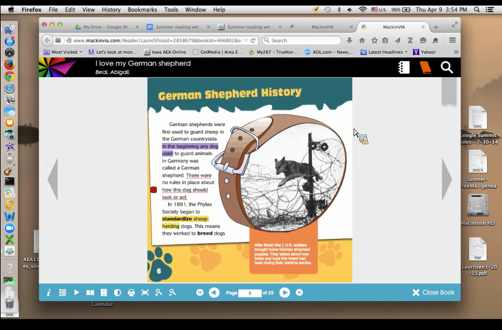Open the book info icon

pos(49,293)
